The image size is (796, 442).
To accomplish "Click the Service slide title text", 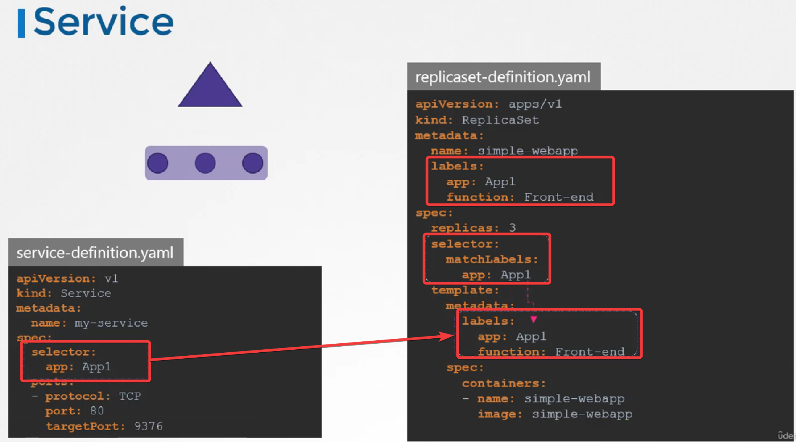I will pyautogui.click(x=103, y=22).
